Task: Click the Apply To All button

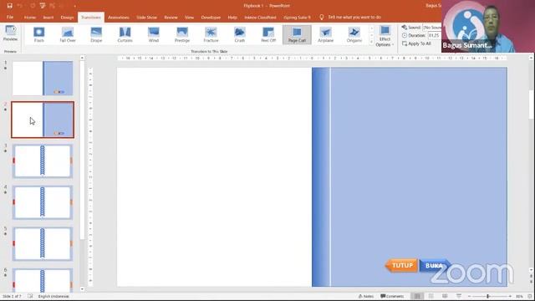Action: pyautogui.click(x=416, y=43)
